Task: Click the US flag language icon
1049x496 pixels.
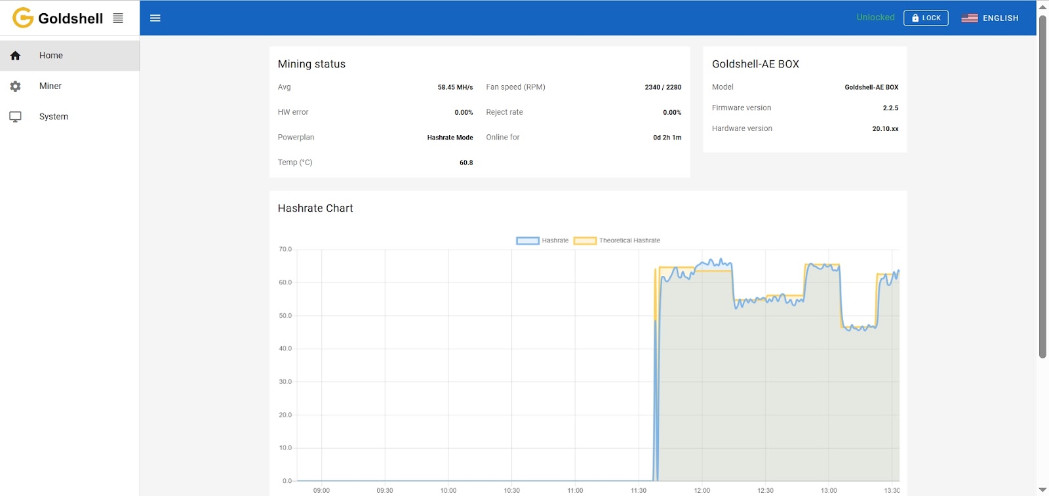Action: (970, 18)
